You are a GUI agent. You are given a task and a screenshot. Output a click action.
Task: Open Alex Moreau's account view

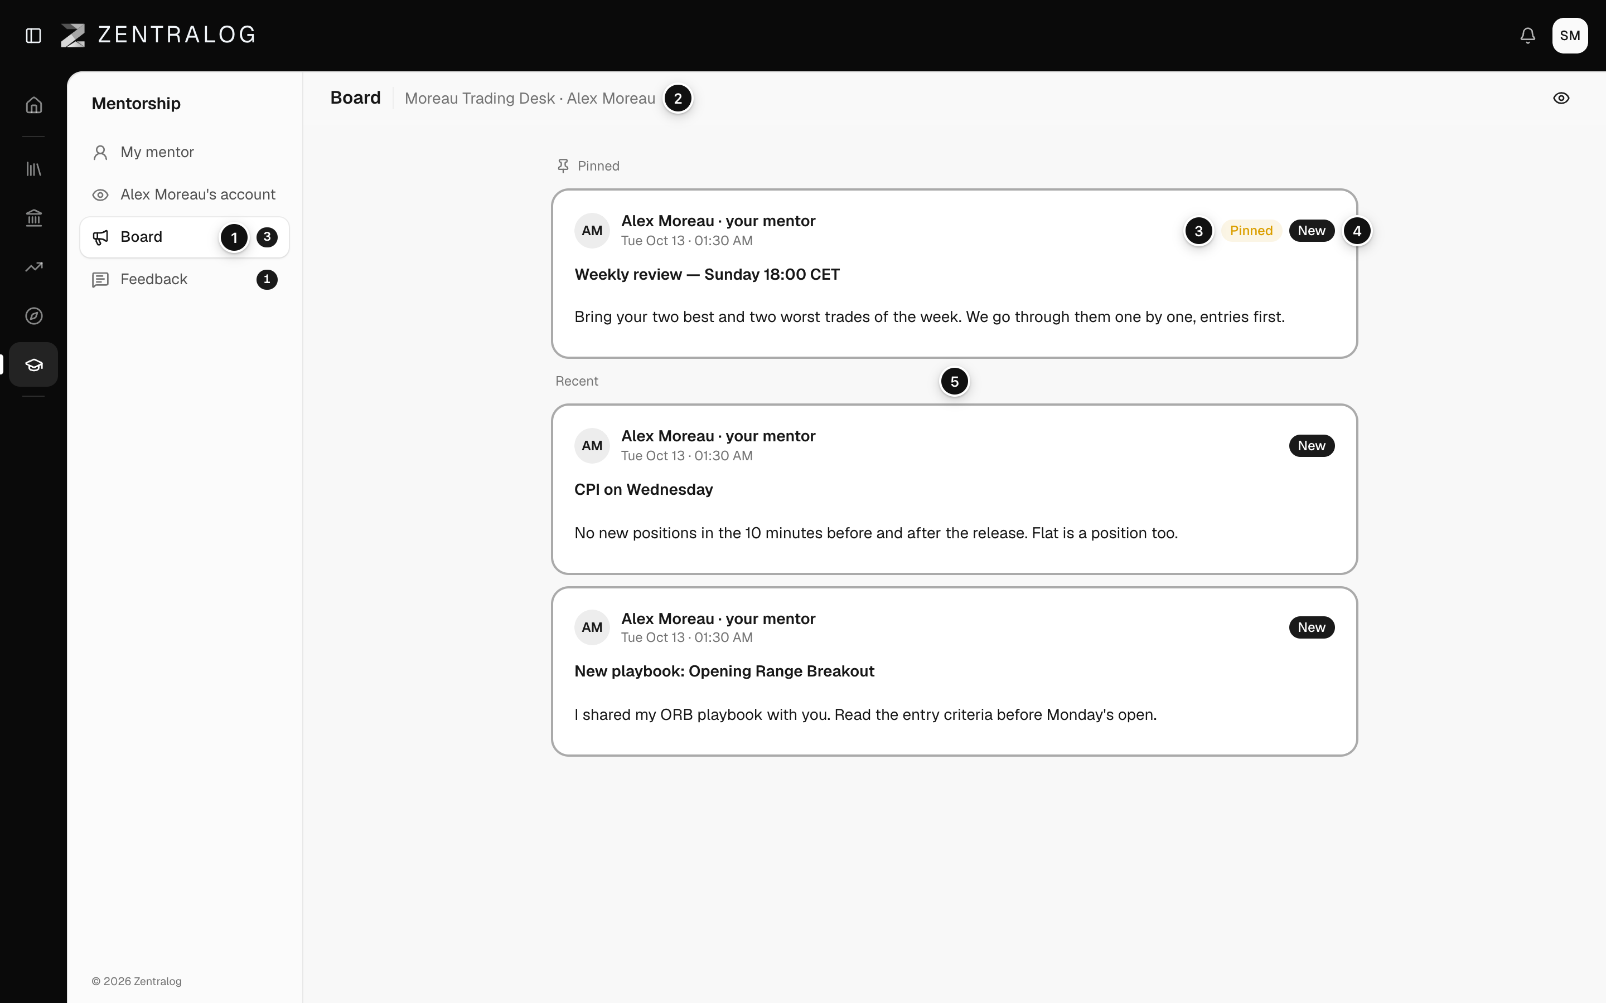185,194
